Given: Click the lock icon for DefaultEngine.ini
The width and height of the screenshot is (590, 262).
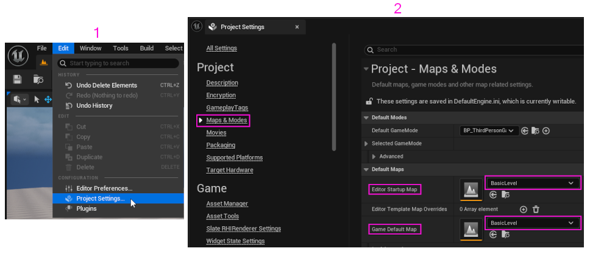Looking at the screenshot, I should click(369, 101).
